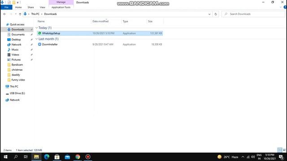Open Application Tools ribbon tab
Screen dimensions: 287x161
[x=61, y=7]
